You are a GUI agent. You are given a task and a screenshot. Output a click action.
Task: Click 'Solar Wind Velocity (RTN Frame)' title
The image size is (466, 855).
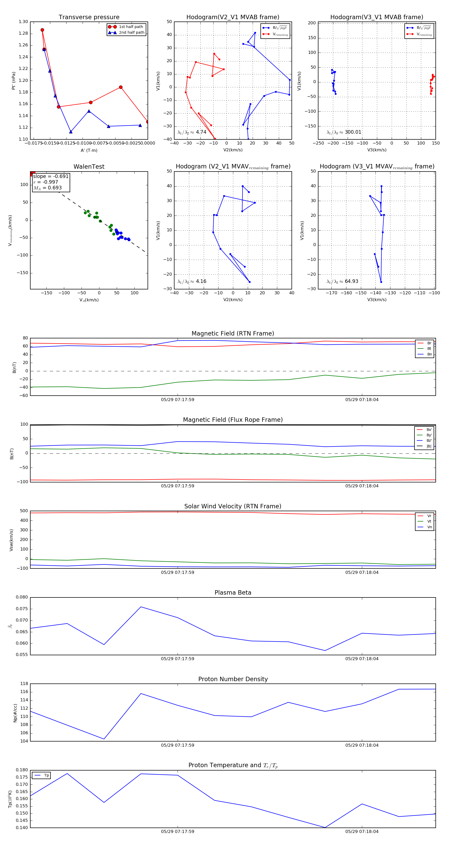coord(233,506)
